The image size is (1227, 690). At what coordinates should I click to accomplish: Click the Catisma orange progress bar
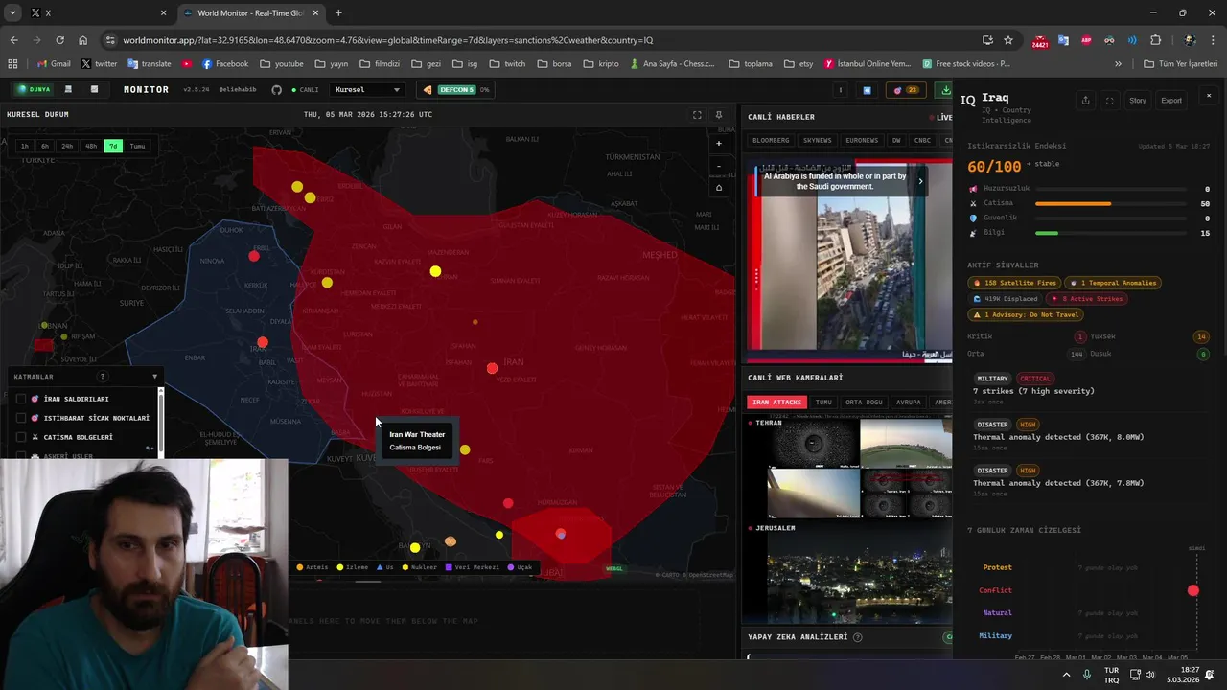(1074, 203)
